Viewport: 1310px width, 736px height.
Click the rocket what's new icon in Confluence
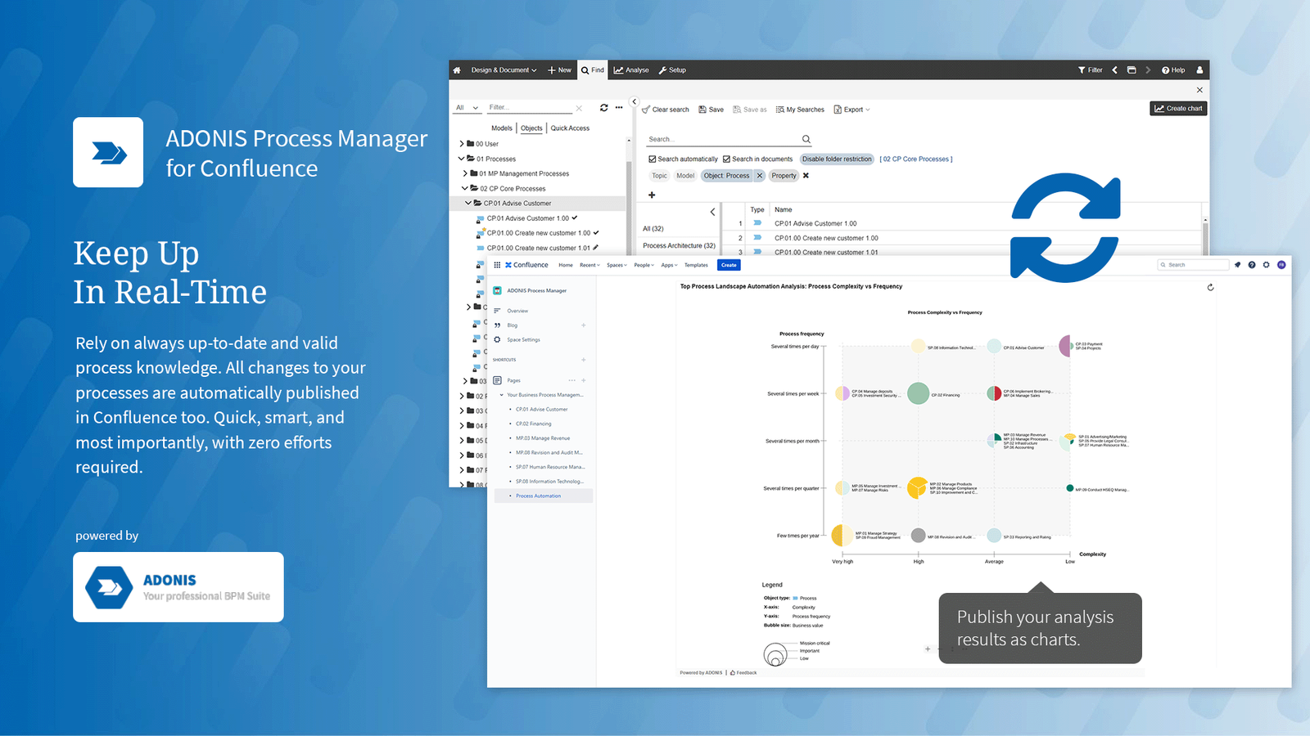click(x=1237, y=265)
